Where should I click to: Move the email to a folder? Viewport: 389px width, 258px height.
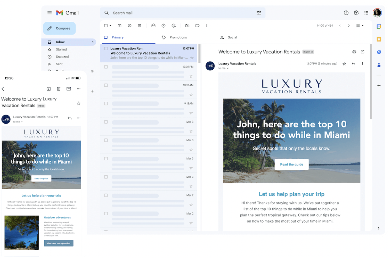(187, 25)
